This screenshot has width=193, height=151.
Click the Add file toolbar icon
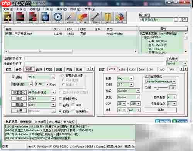point(8,18)
